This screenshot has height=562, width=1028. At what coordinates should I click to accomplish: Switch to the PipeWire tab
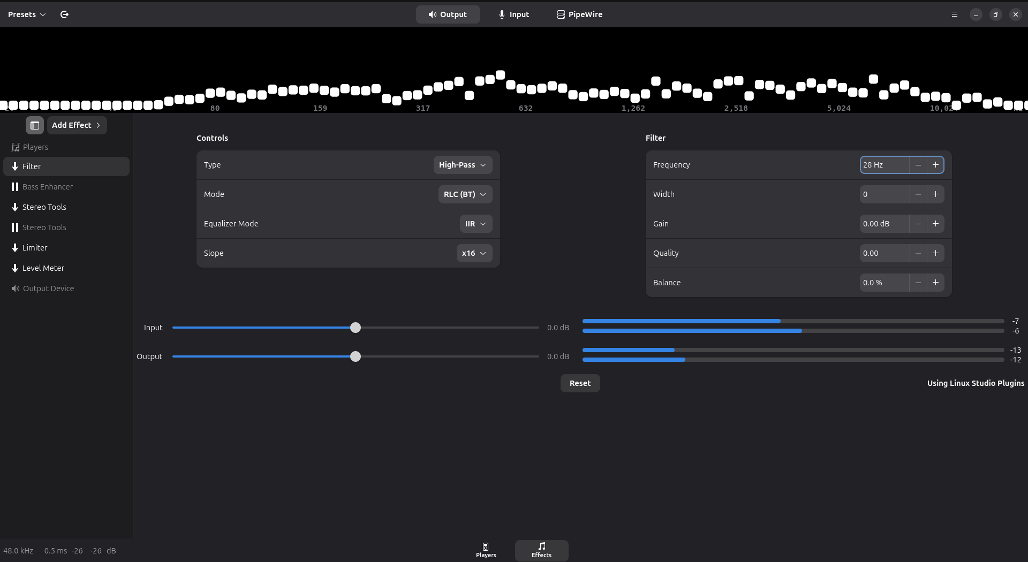580,14
